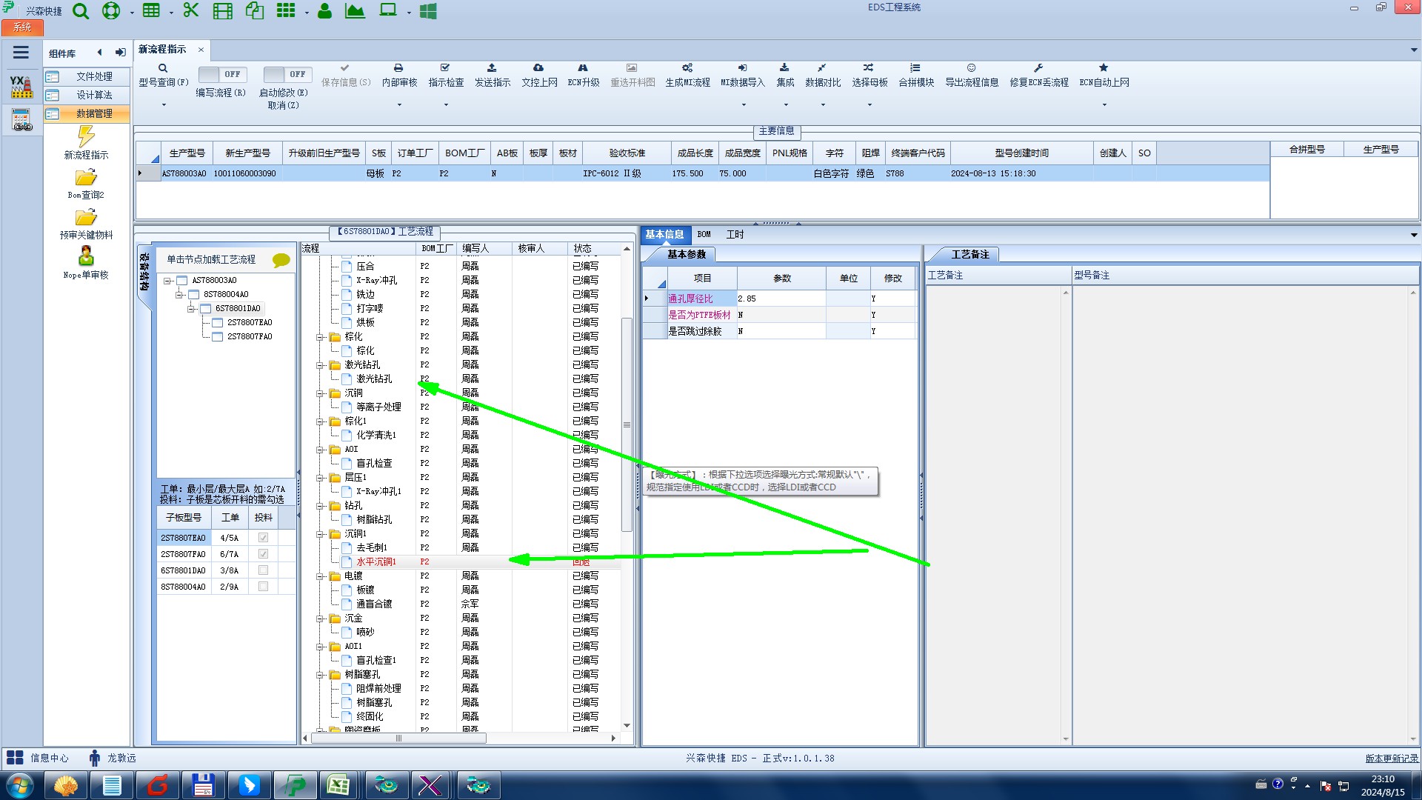Open dropdown arrow under 型号查询

click(x=164, y=104)
